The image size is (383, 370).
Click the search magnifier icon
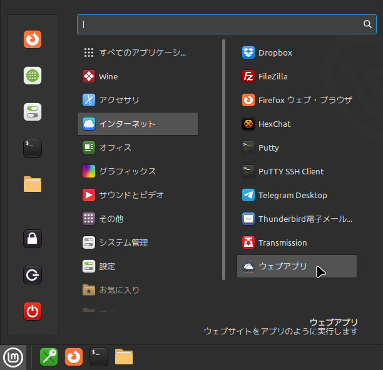pos(367,24)
